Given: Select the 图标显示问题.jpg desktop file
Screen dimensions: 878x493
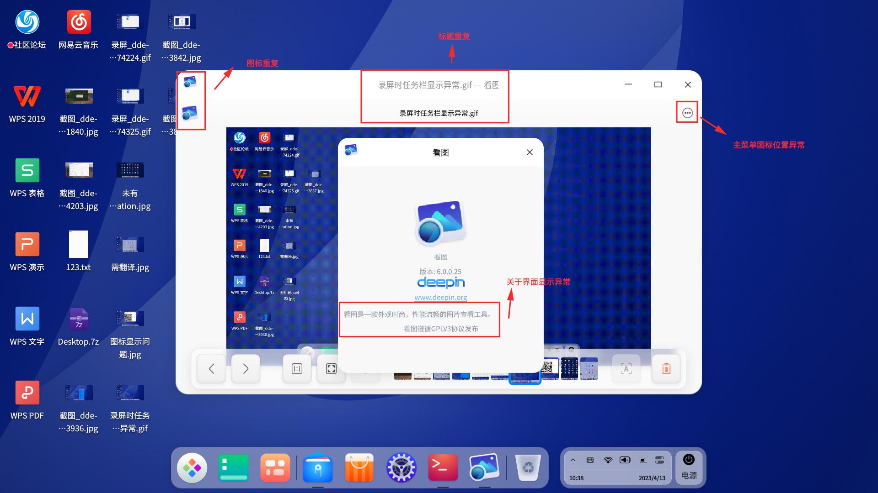Looking at the screenshot, I should (x=130, y=334).
